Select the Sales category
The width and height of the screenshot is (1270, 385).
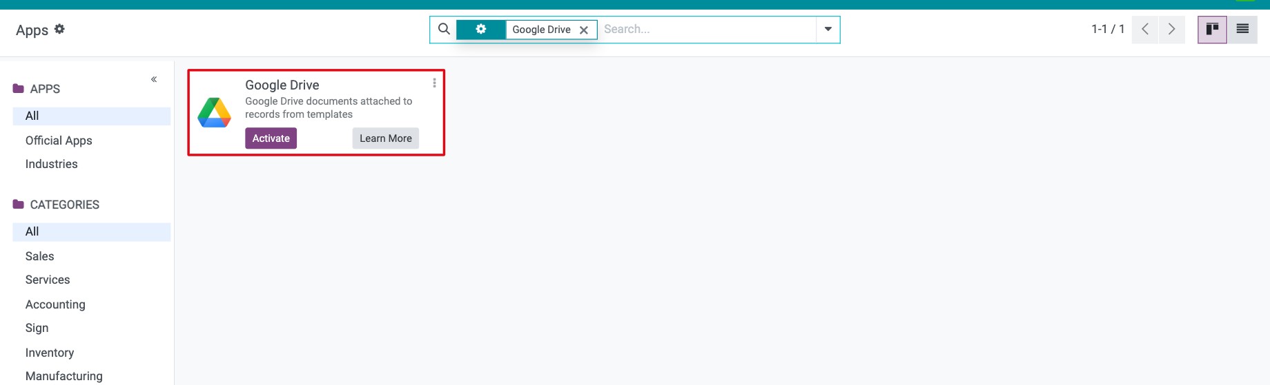(40, 256)
